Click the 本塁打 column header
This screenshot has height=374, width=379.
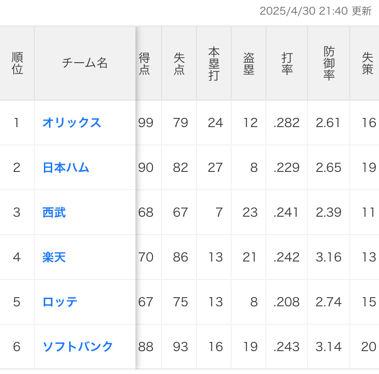tap(214, 64)
